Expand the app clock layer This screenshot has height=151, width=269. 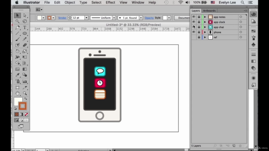205,22
